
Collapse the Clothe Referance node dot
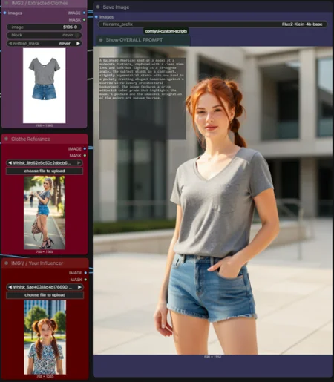6,139
